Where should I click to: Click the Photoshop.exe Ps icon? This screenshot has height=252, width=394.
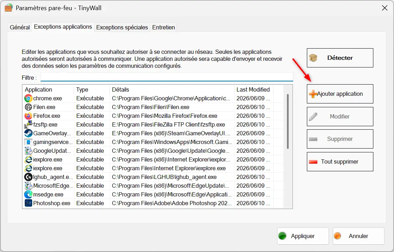coord(28,203)
